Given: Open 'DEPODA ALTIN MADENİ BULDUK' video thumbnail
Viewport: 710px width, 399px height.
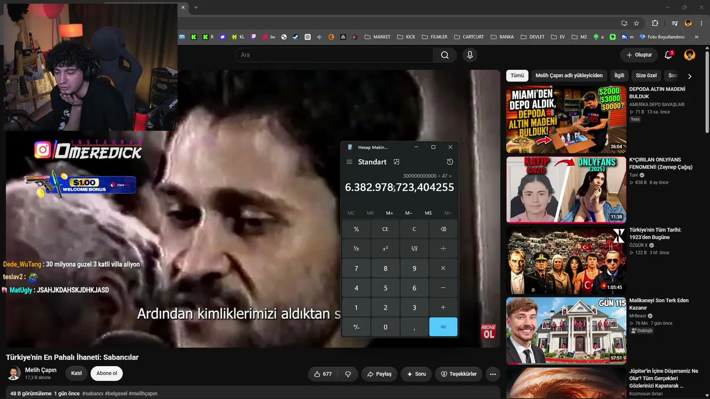Looking at the screenshot, I should (566, 119).
